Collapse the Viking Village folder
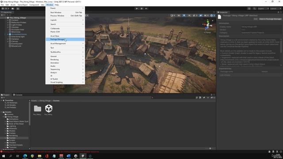Screen dimensions: 283x159 4,117
